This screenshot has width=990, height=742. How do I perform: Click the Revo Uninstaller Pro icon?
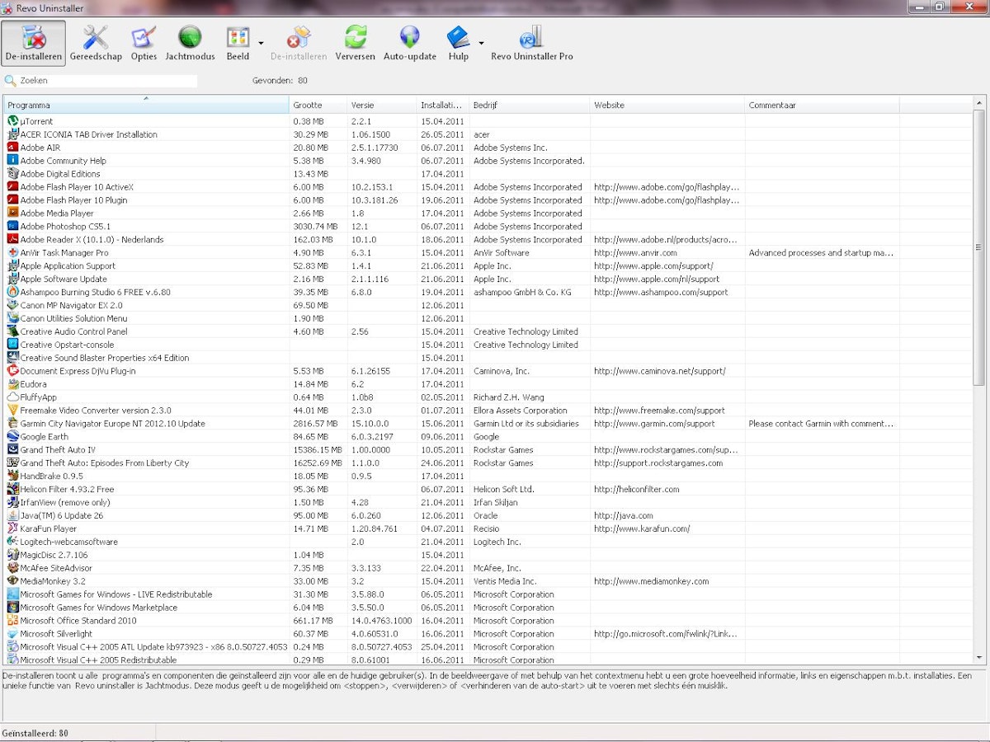pos(531,36)
